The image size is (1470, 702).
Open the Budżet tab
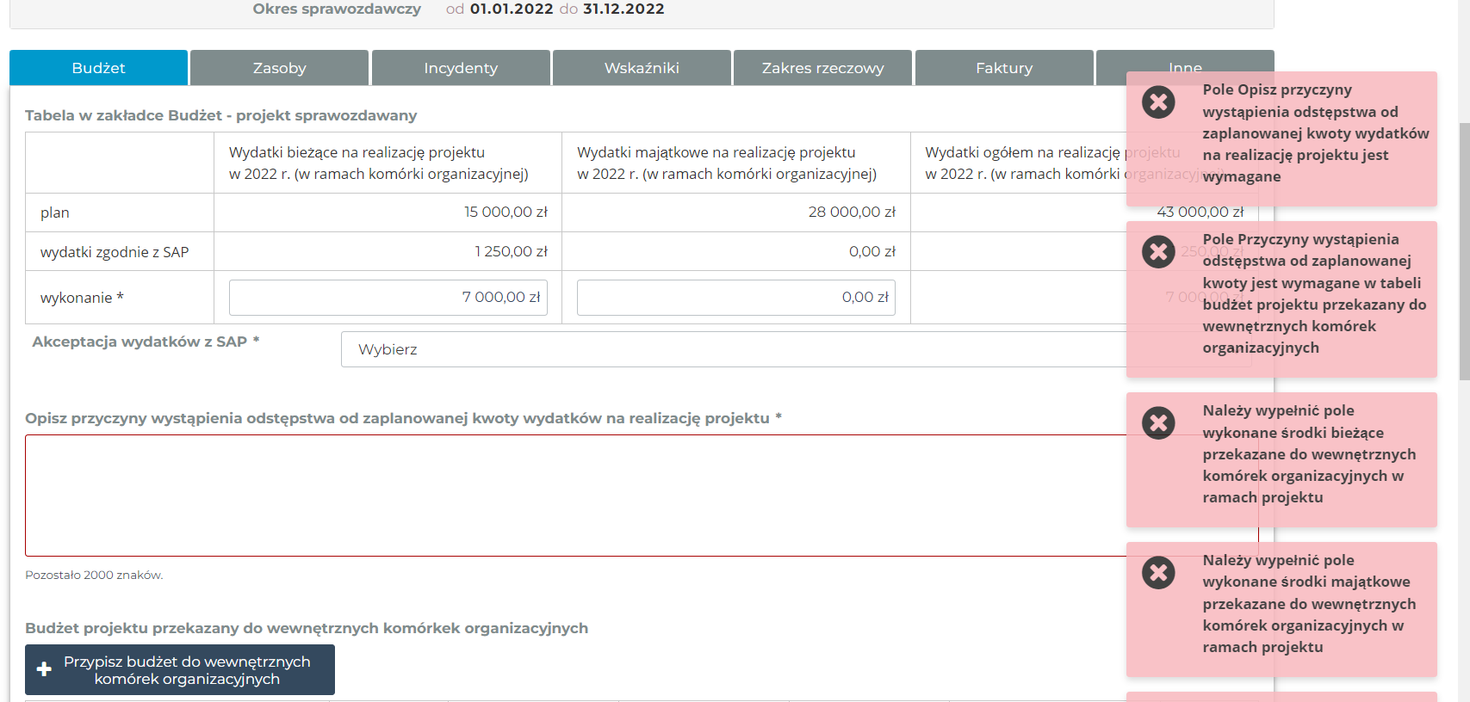(x=98, y=68)
